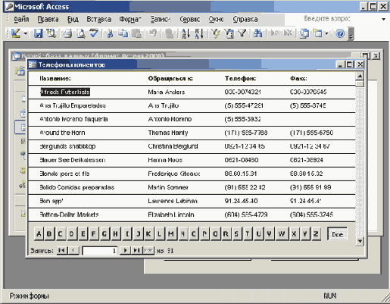Open Filter by Form icon
The image size is (390, 304).
[x=229, y=33]
